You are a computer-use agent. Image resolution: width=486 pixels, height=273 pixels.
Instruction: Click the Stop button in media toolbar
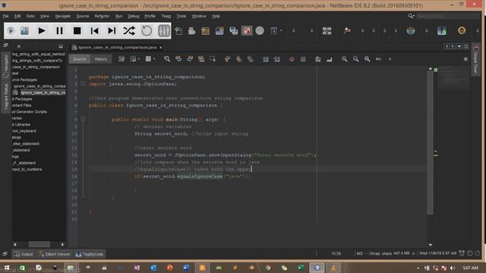pos(77,30)
